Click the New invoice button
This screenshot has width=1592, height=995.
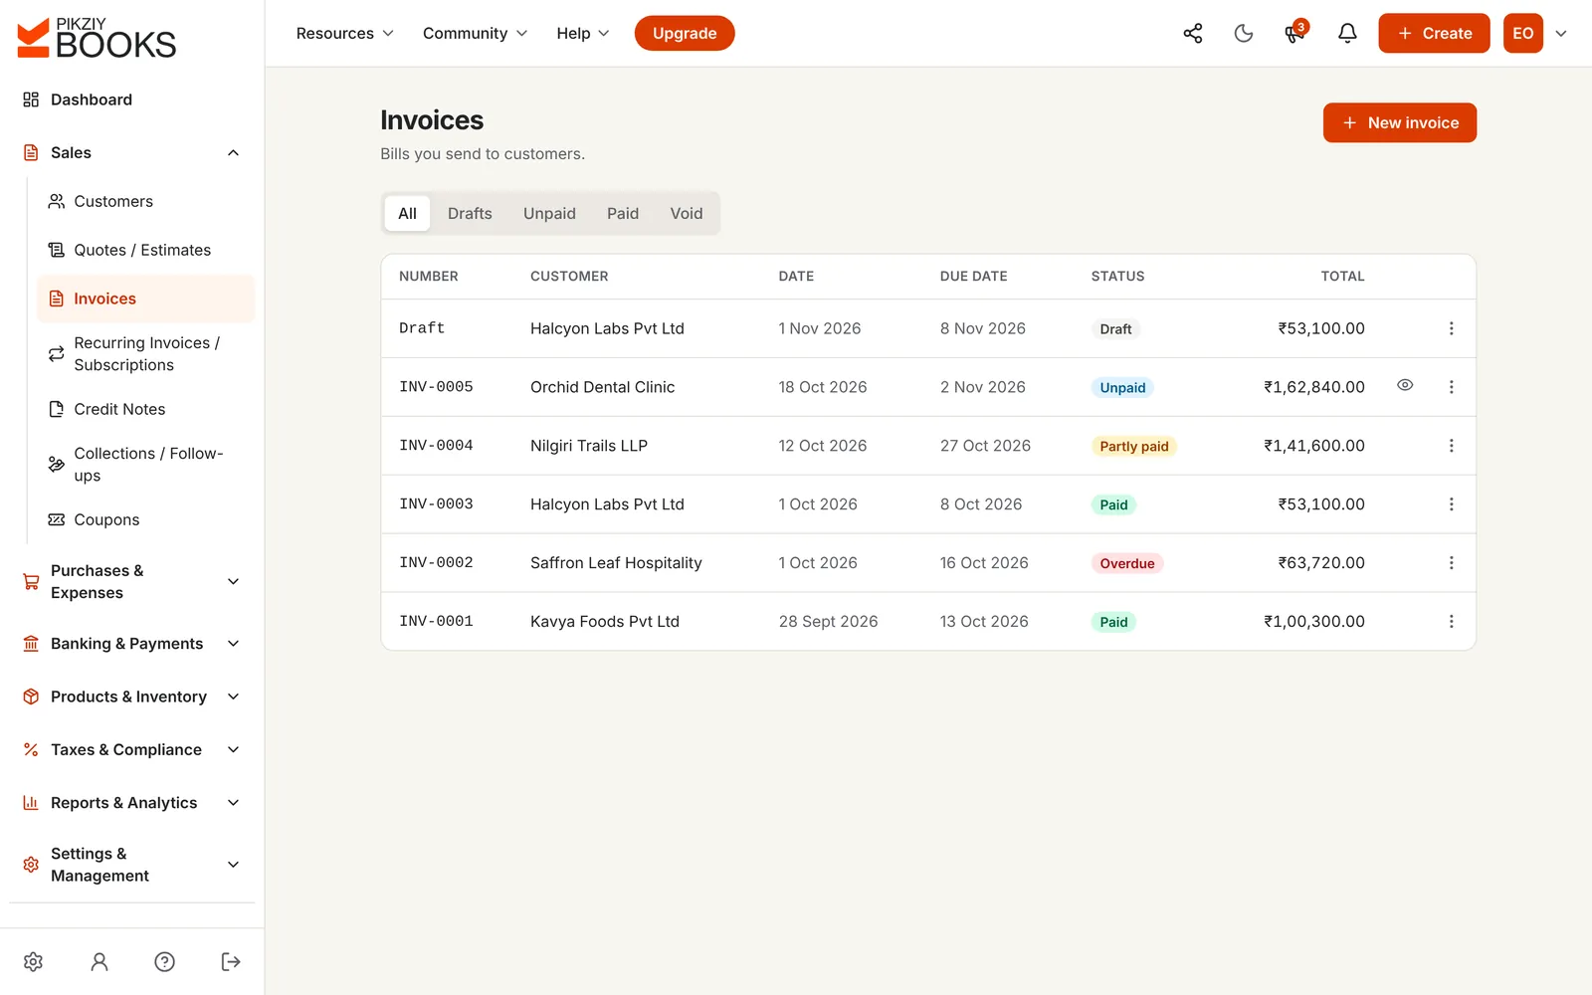click(1399, 122)
